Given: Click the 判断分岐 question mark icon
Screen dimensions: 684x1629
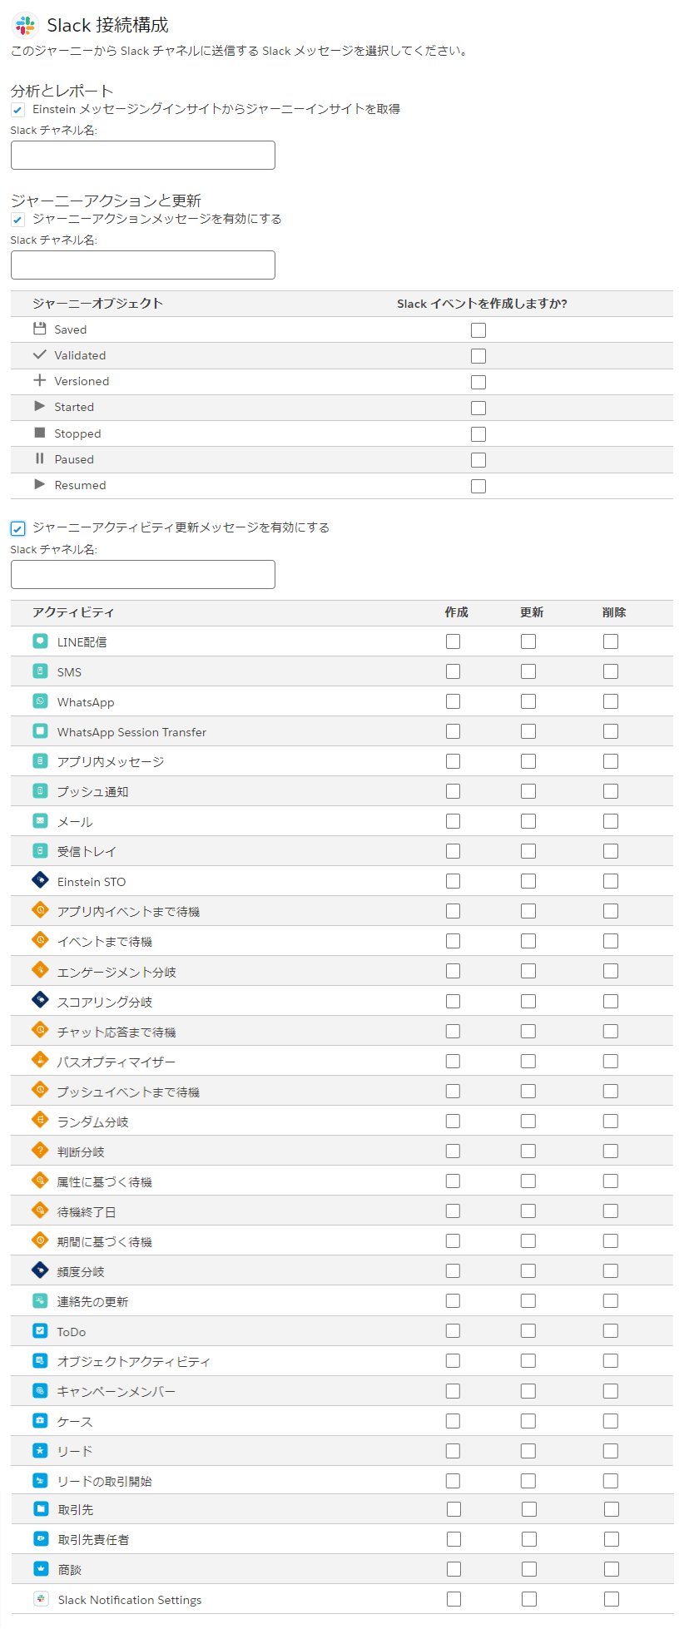Looking at the screenshot, I should point(40,1149).
